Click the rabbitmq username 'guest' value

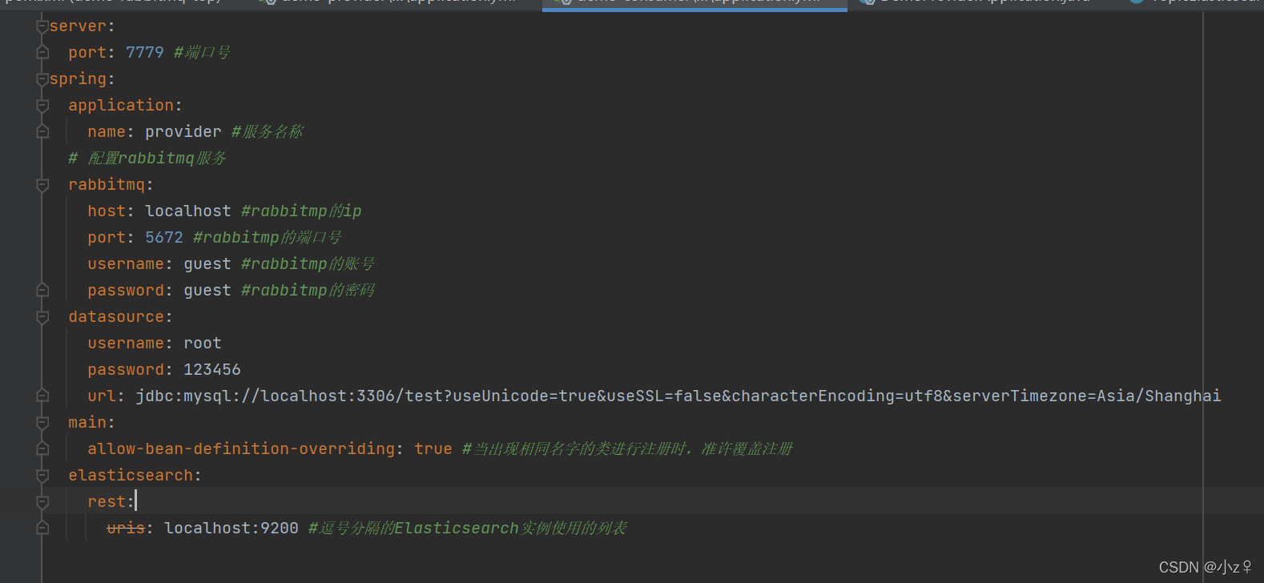click(x=207, y=264)
